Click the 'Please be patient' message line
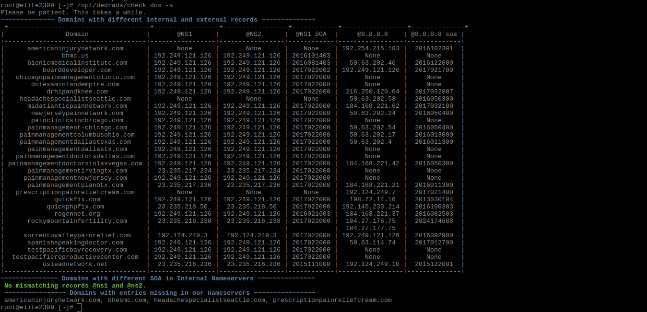The width and height of the screenshot is (647, 312). (x=73, y=12)
